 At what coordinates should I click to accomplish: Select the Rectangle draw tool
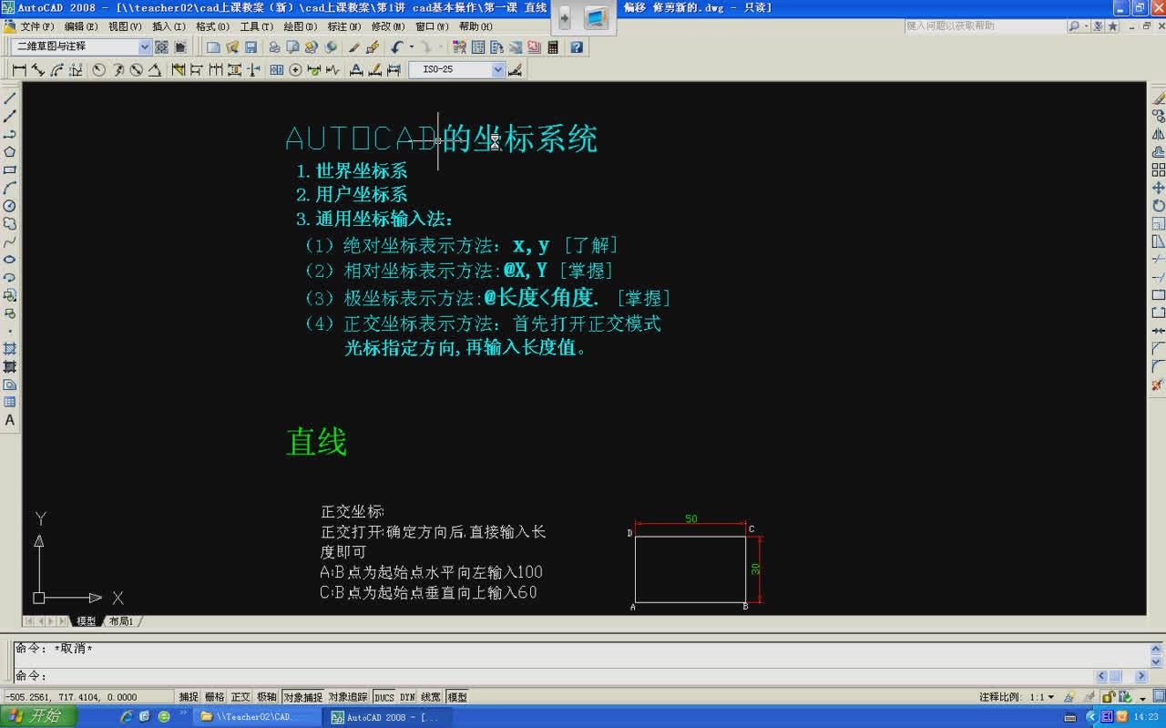pos(10,170)
